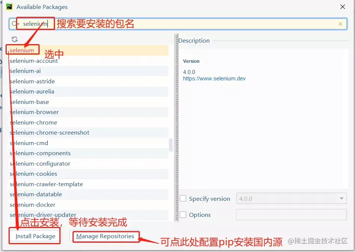Select selenium-chrome-screenshot package
Image resolution: width=355 pixels, height=252 pixels.
(x=89, y=133)
